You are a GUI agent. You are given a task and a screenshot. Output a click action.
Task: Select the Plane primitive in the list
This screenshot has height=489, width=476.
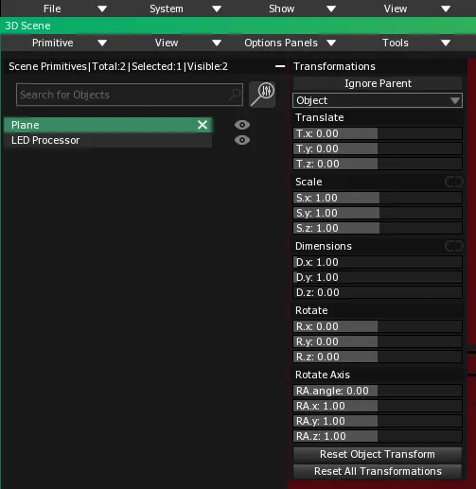click(x=108, y=125)
